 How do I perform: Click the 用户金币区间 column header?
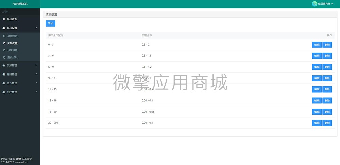56,35
